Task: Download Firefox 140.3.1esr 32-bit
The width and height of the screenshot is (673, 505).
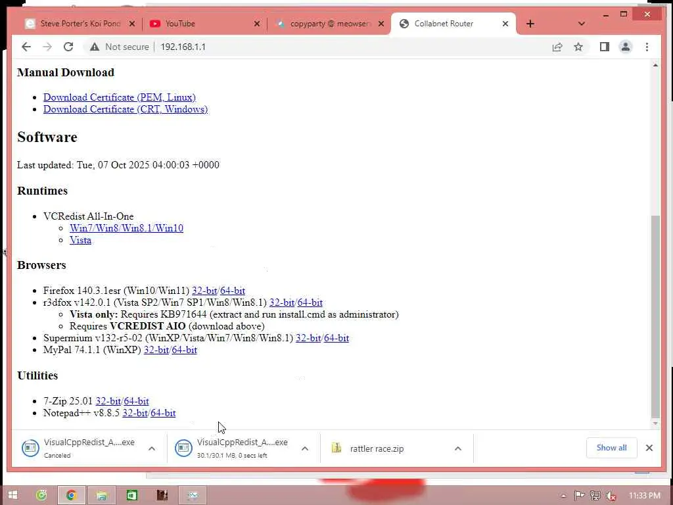Action: pos(204,291)
